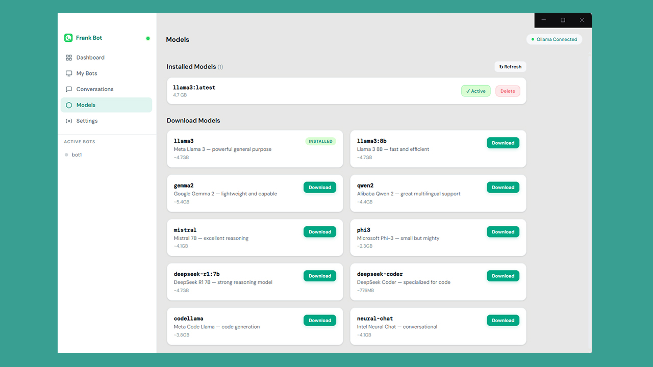
Task: Click the Frank Bot WhatsApp logo icon
Action: (68, 38)
